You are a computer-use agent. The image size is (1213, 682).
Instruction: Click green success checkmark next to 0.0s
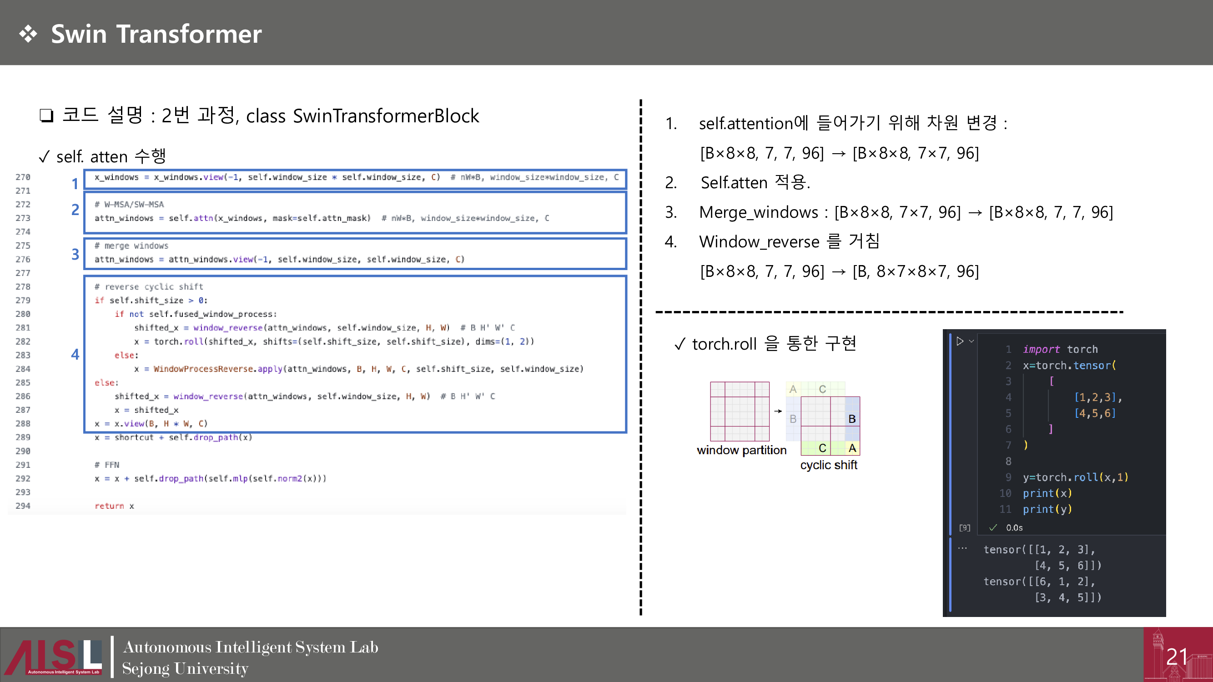point(992,527)
